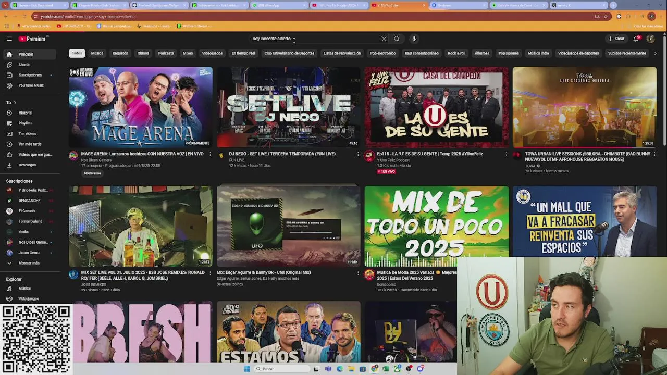
Task: Select the En tiempo real chip
Action: click(x=243, y=53)
